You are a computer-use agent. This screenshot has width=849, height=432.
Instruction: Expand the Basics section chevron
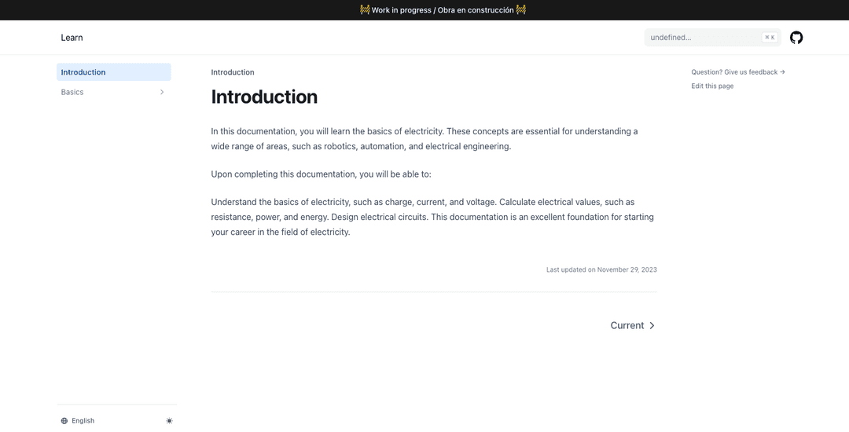pos(161,92)
